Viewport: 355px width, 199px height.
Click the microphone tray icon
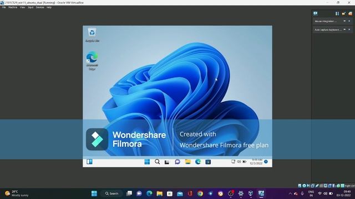[x=302, y=193]
